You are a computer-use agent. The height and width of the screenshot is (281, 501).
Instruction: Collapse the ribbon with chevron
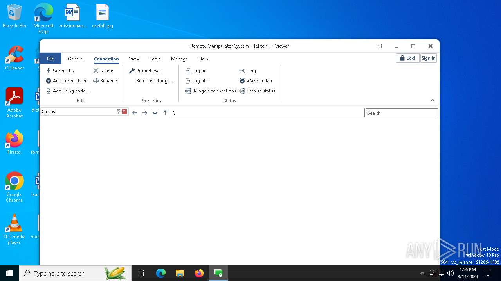[x=433, y=100]
